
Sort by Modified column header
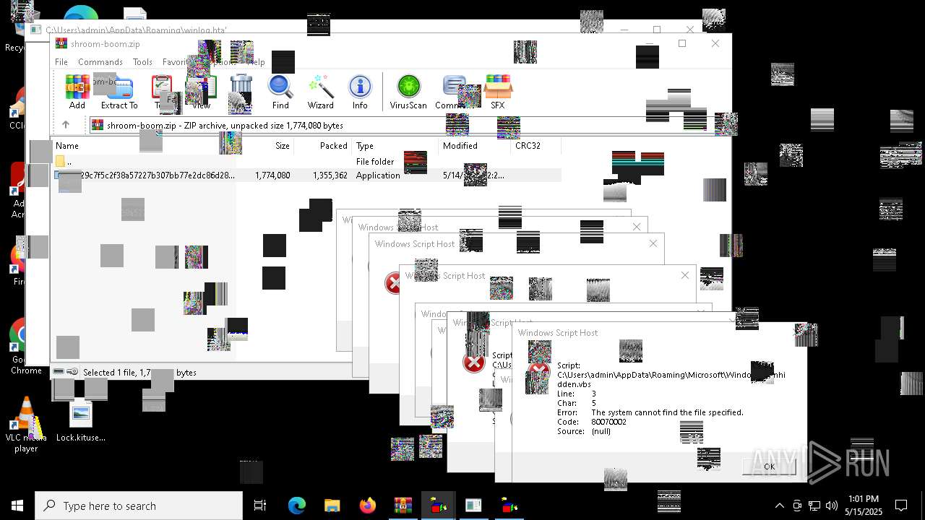[x=460, y=146]
